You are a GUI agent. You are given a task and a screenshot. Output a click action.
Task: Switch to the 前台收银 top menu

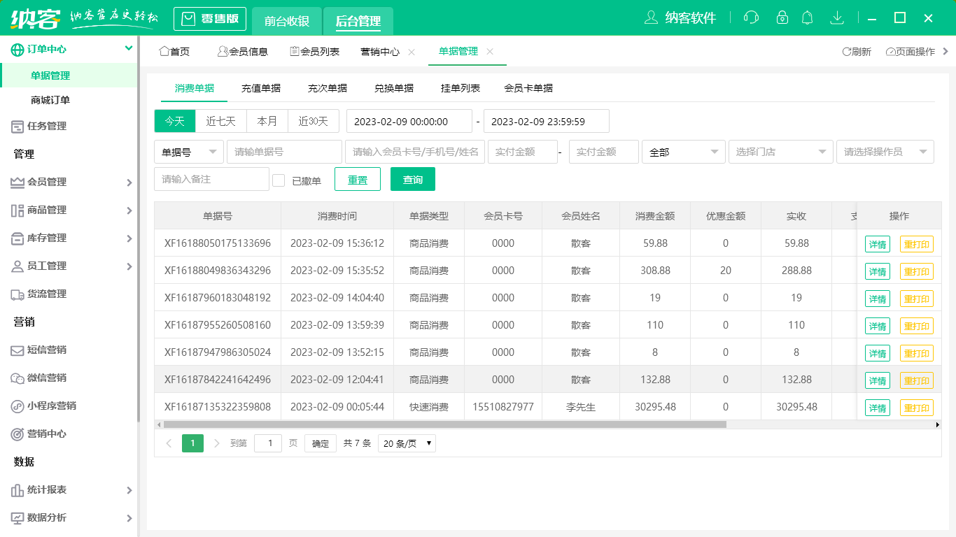tap(286, 19)
